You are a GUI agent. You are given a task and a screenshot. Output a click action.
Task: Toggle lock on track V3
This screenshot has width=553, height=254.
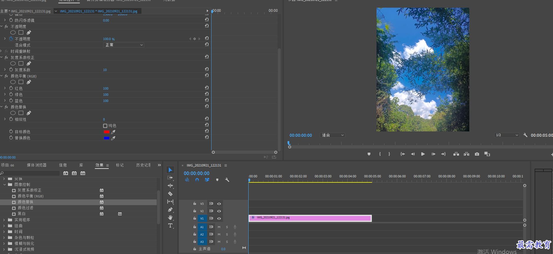pos(194,204)
